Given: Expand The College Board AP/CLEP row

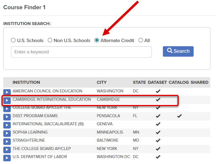Looking at the screenshot, I should pos(7,150).
